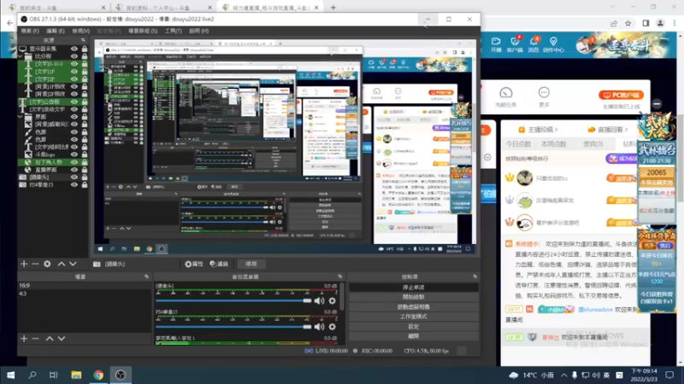The image size is (684, 384).
Task: Click the 充能任务 gauge icon
Action: (505, 93)
